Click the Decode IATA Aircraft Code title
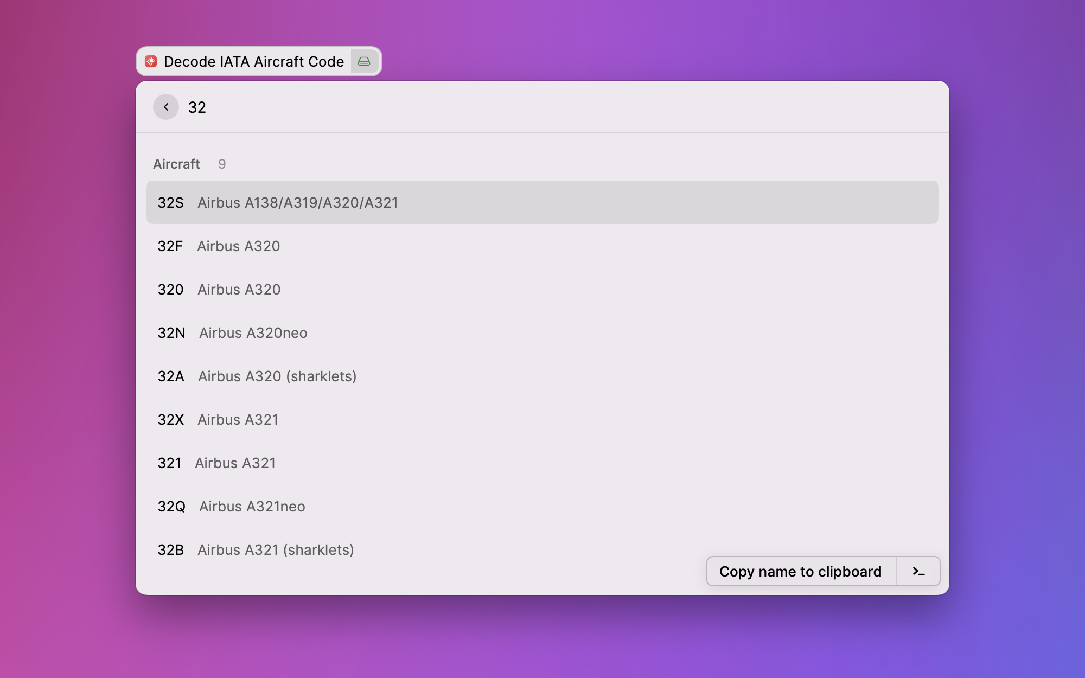 point(253,61)
